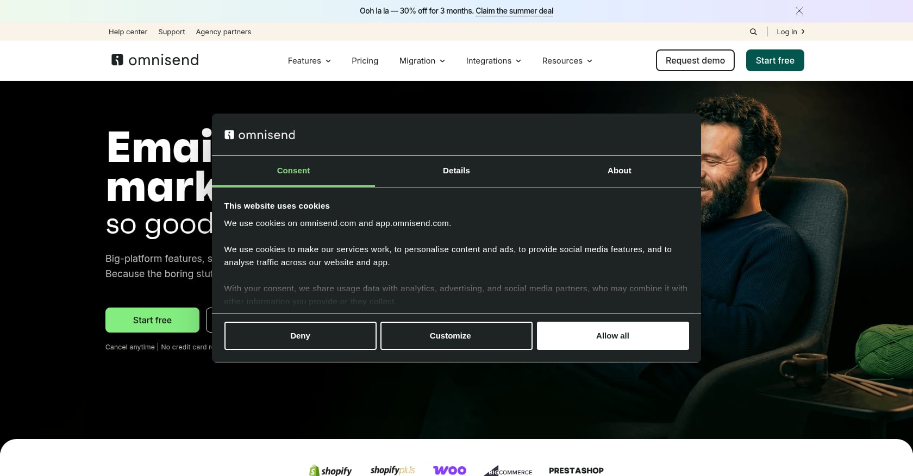
Task: Open the Shopify partner logo
Action: click(330, 471)
